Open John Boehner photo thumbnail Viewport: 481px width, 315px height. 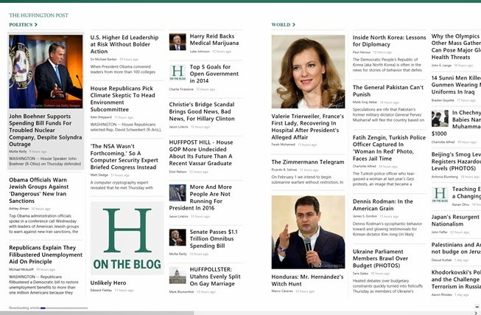[x=46, y=72]
